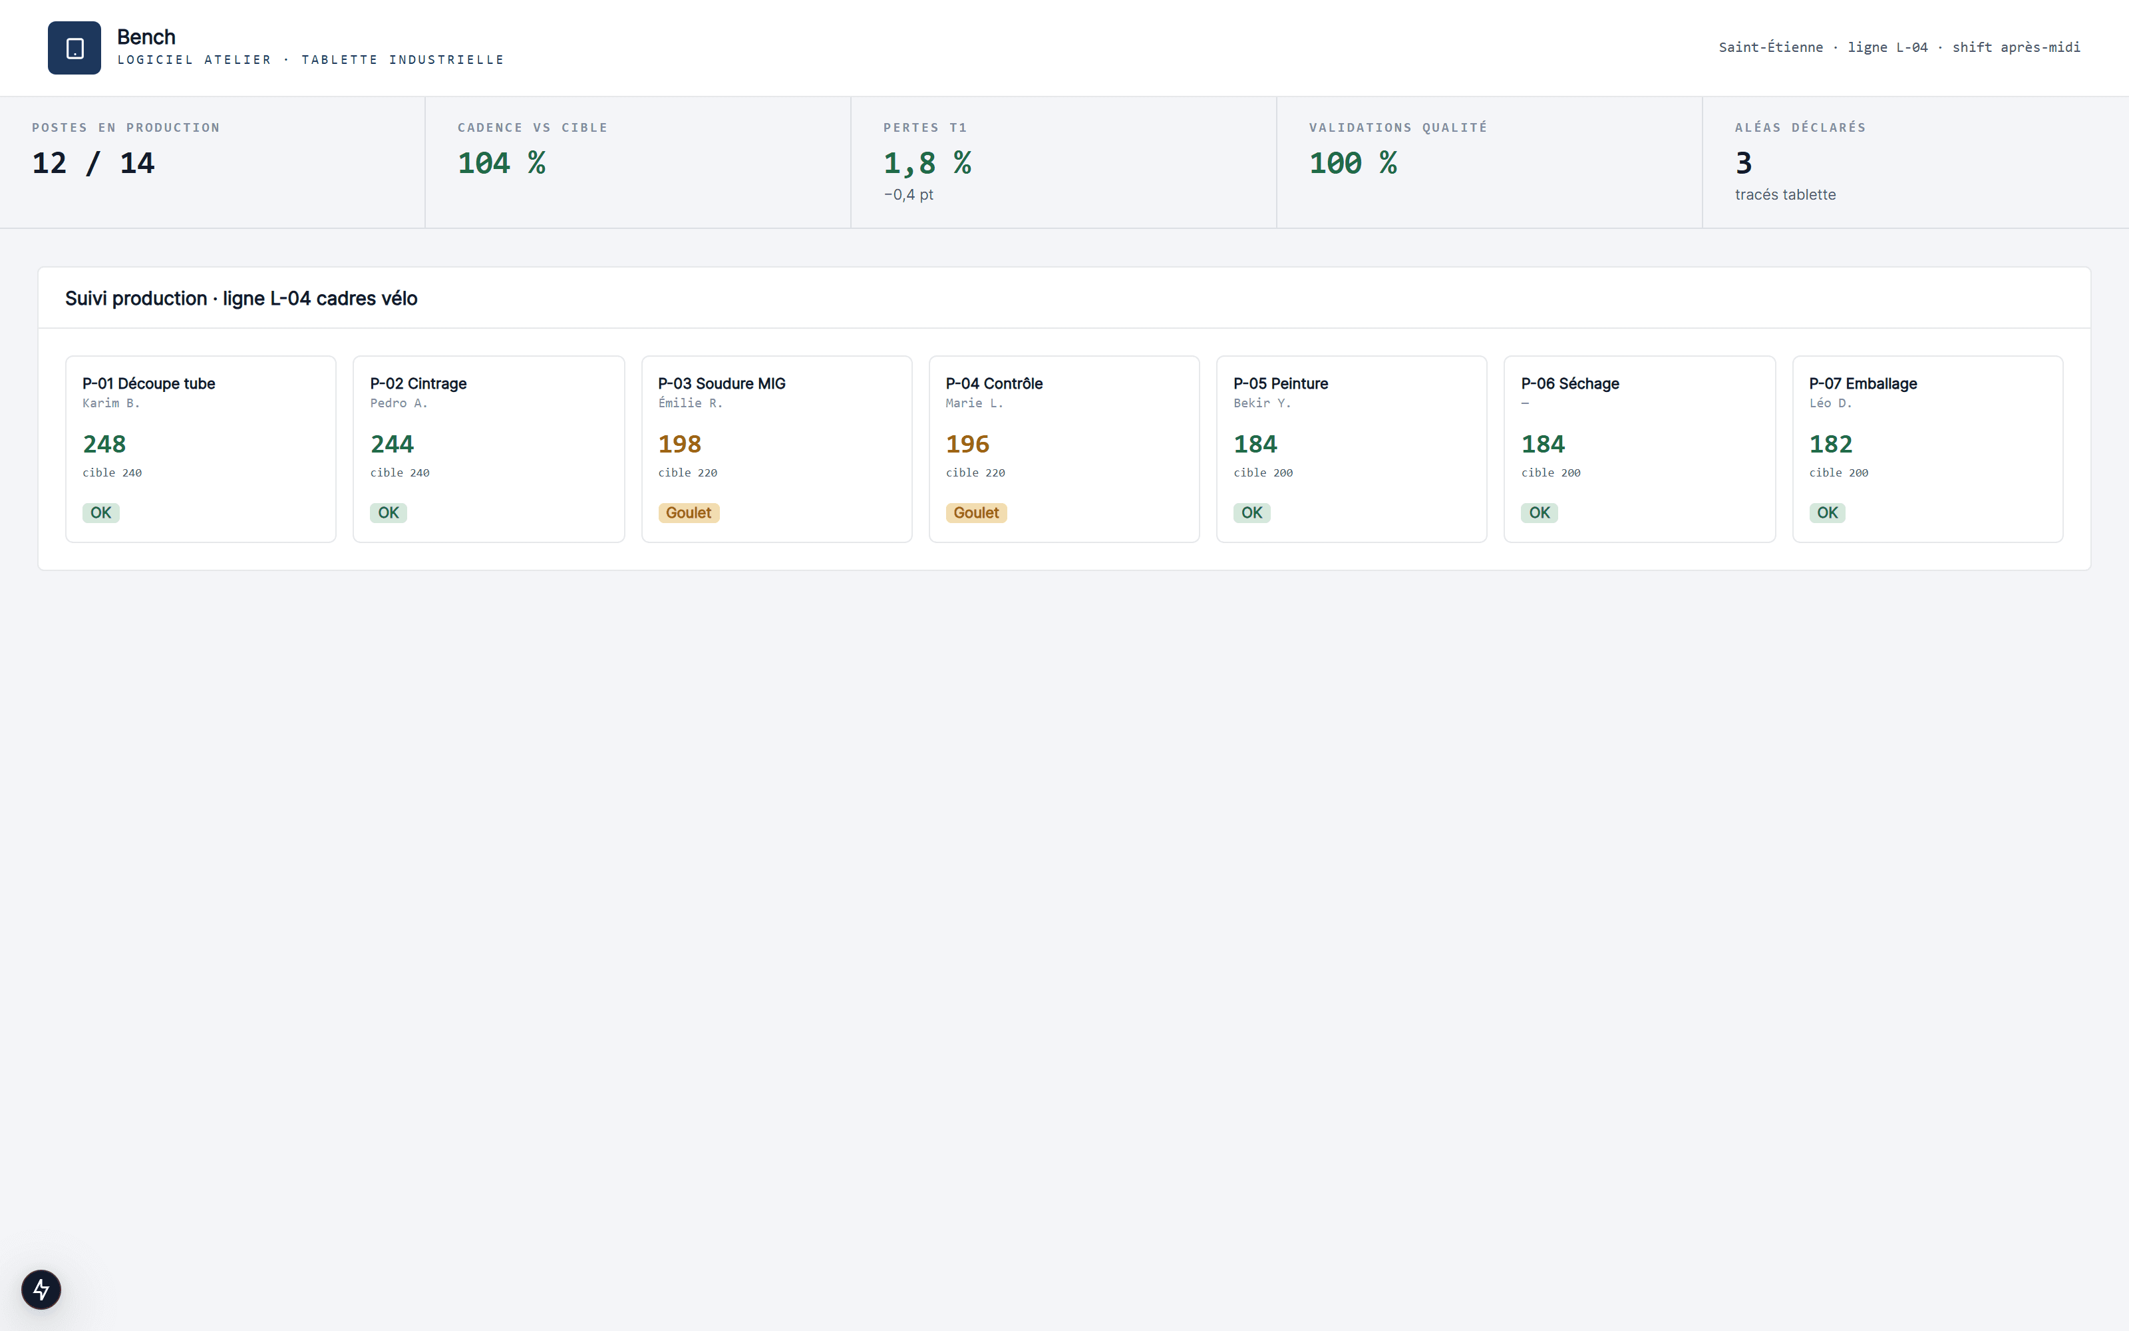This screenshot has width=2129, height=1331.
Task: Click the OK badge on P-01 Découpe tube
Action: [101, 512]
